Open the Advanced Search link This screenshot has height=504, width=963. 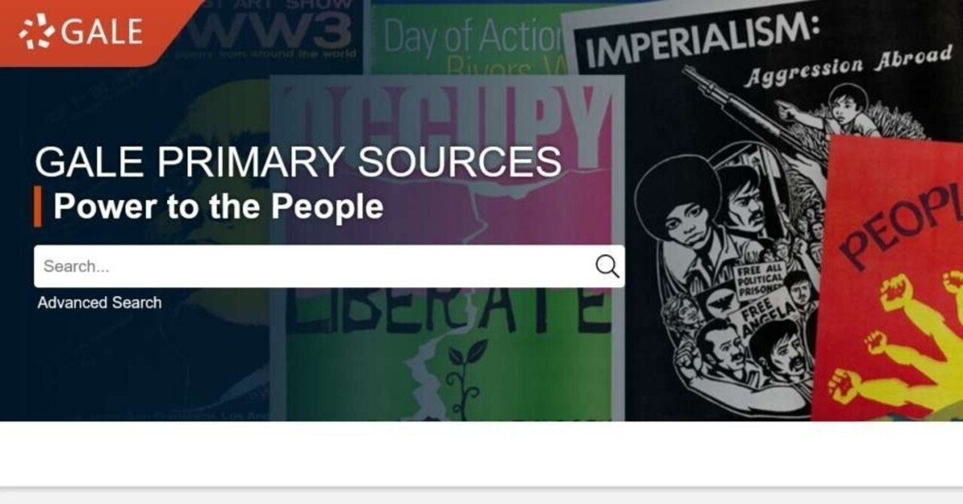coord(100,303)
